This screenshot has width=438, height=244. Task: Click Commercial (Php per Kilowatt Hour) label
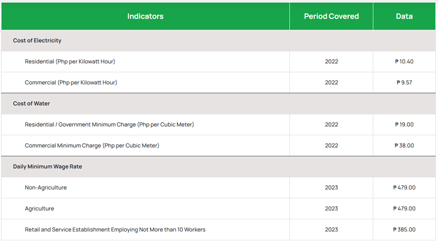[71, 83]
